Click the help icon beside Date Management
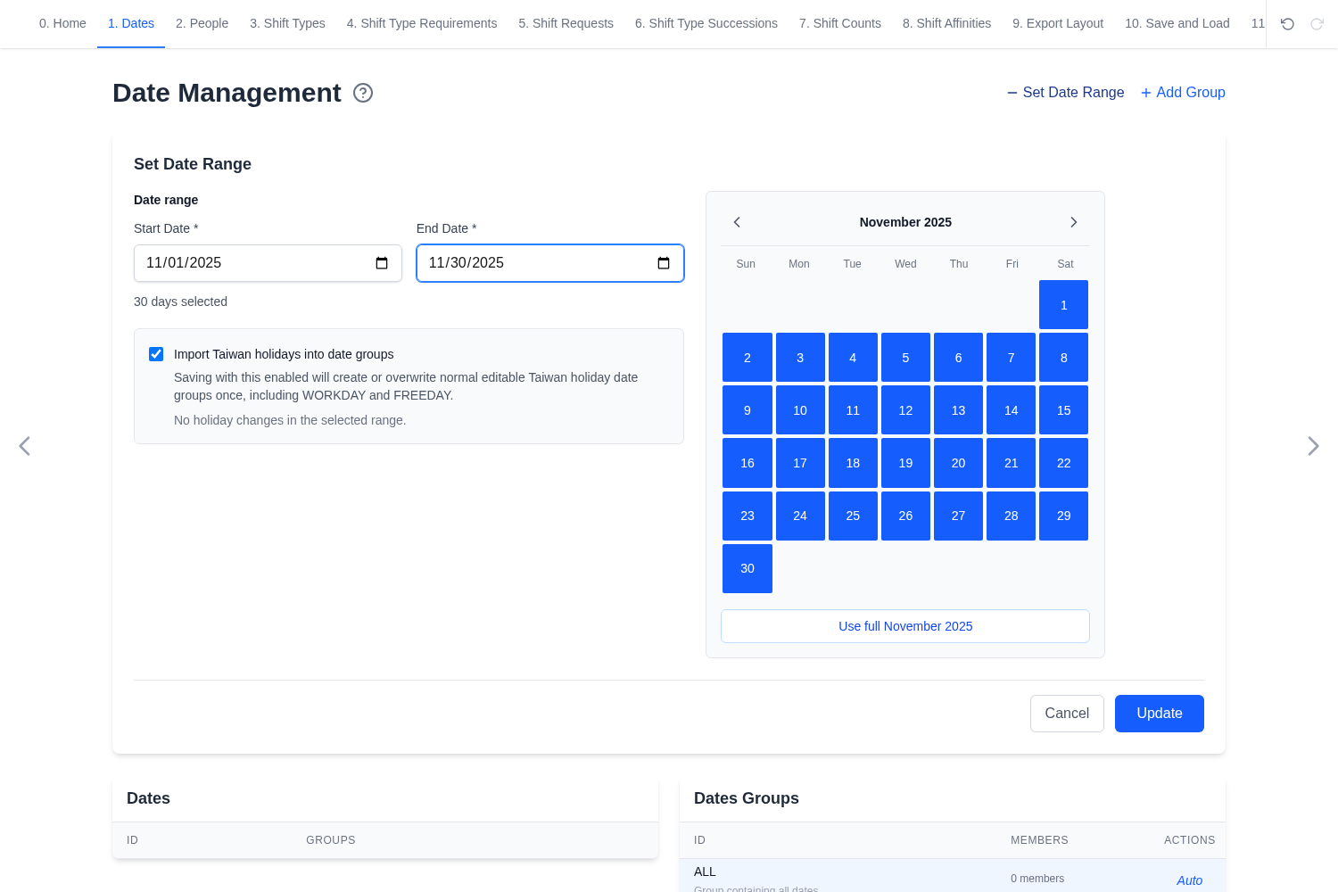The image size is (1338, 892). (363, 93)
